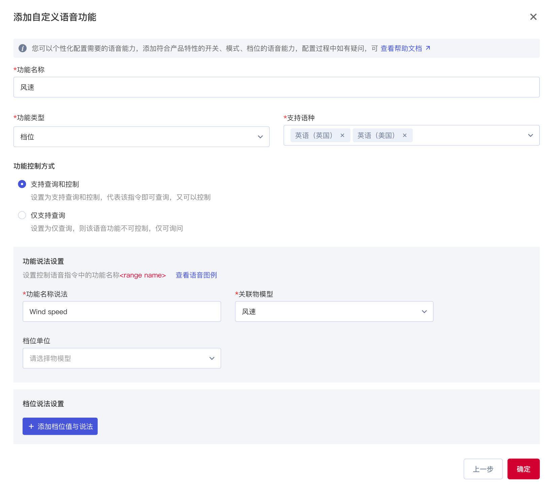This screenshot has height=492, width=553.
Task: Go back with the 上一步 button
Action: tap(483, 469)
